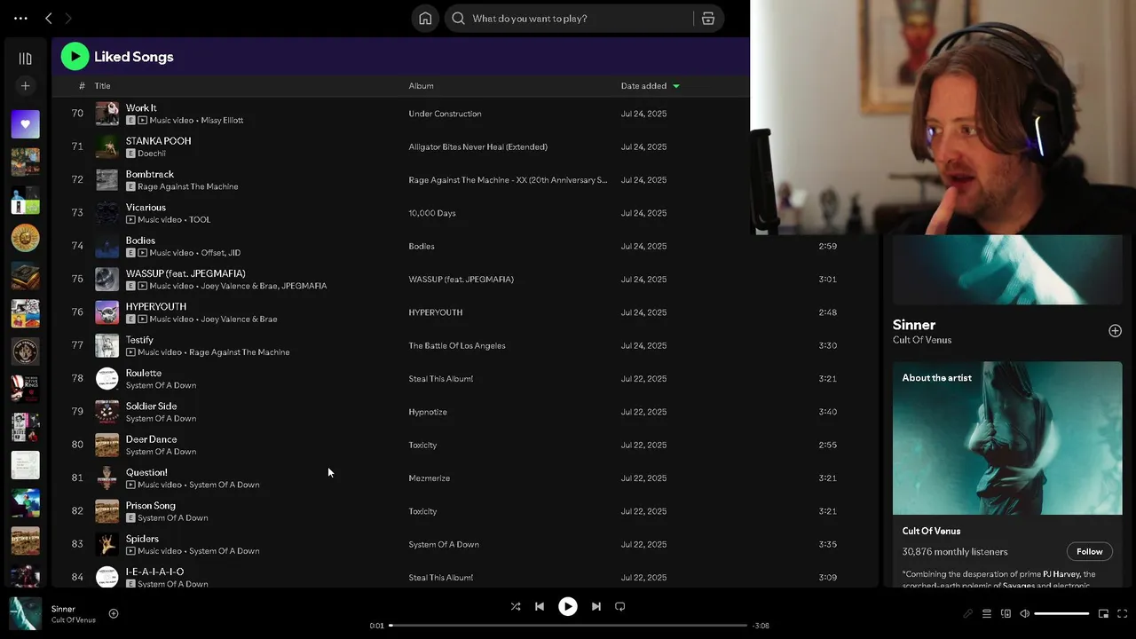Sort by the Title column header

coord(103,86)
